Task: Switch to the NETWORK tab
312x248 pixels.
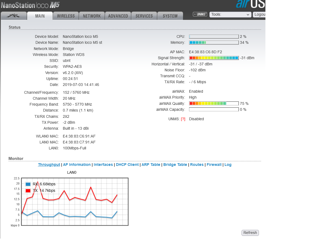Action: (x=92, y=16)
